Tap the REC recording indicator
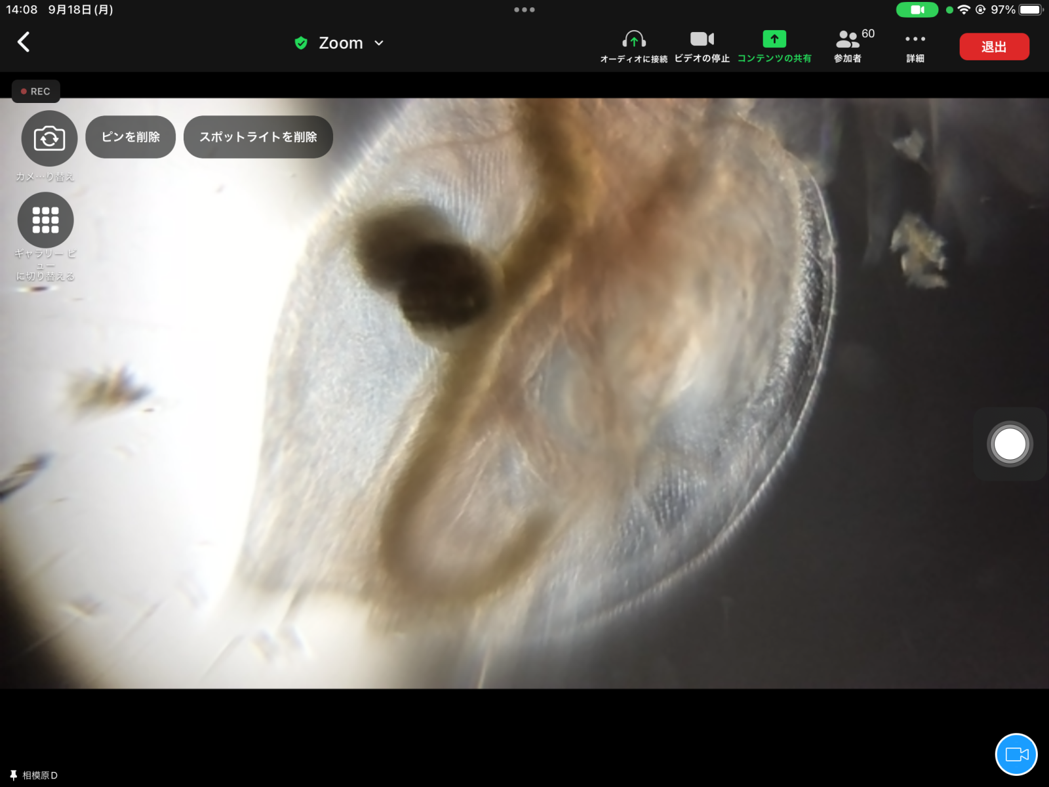 pos(36,91)
